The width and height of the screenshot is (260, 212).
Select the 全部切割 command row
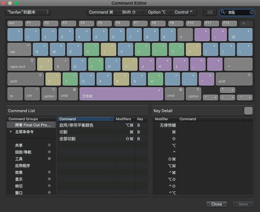pyautogui.click(x=67, y=139)
